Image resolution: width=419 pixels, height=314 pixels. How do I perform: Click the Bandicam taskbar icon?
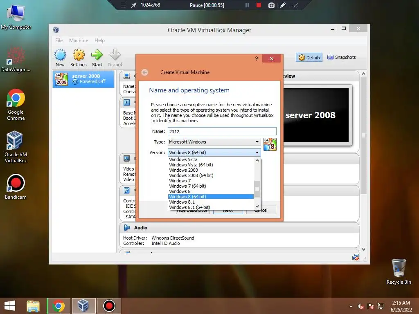pos(109,306)
